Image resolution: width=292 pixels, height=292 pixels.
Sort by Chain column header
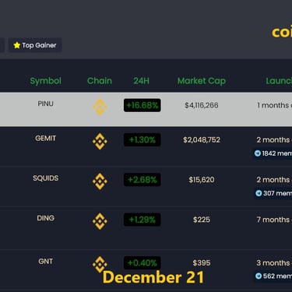pos(100,81)
